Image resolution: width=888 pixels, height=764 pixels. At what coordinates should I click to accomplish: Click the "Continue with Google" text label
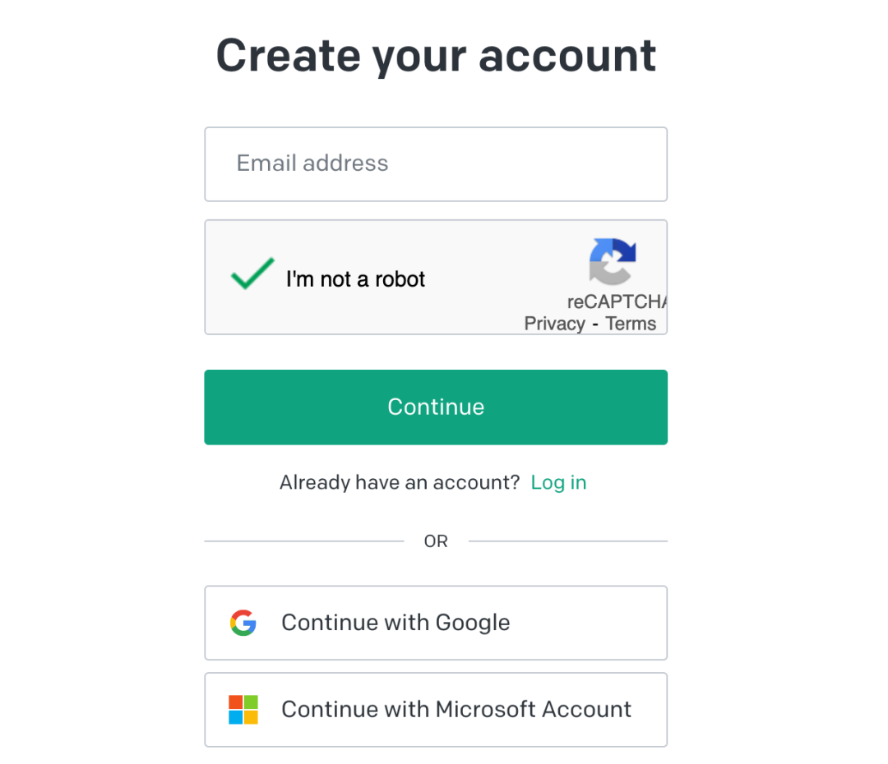click(395, 623)
